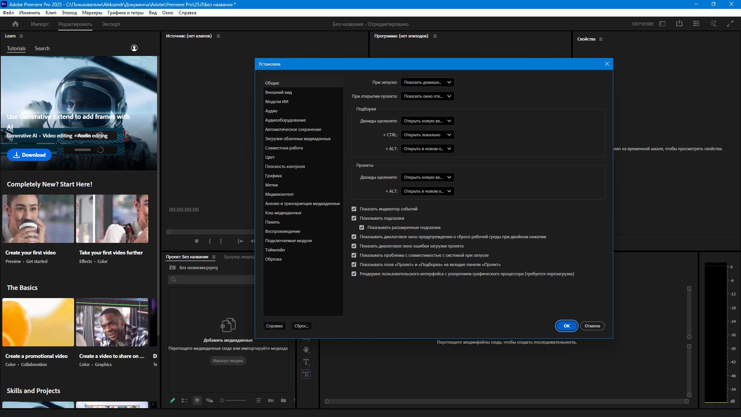The height and width of the screenshot is (417, 741).
Task: Switch to the "Экспорт" tab
Action: pyautogui.click(x=111, y=24)
